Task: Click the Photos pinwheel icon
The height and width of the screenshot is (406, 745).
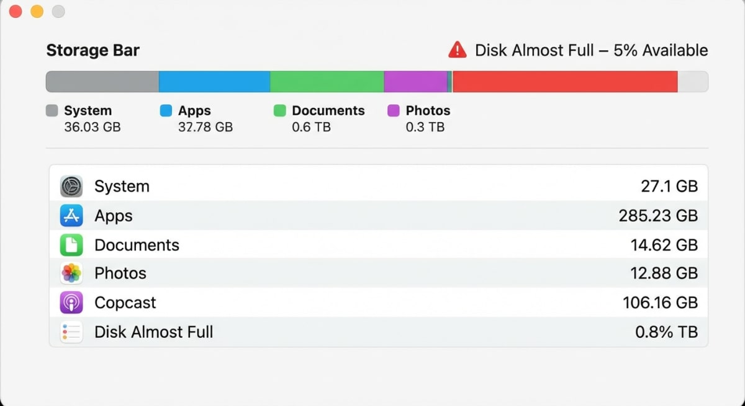Action: (x=71, y=273)
